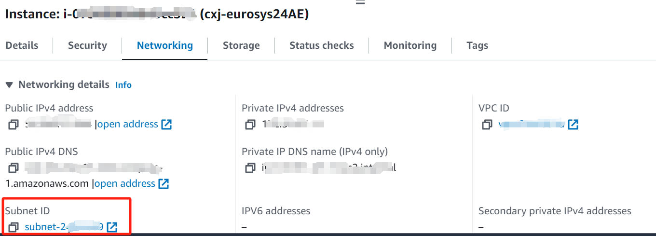
Task: Open the Status checks tab
Action: tap(322, 45)
